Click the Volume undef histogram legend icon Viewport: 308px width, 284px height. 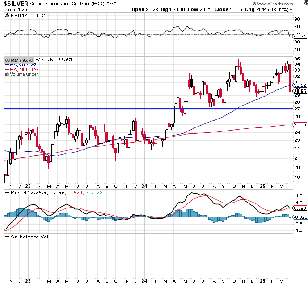[7, 74]
